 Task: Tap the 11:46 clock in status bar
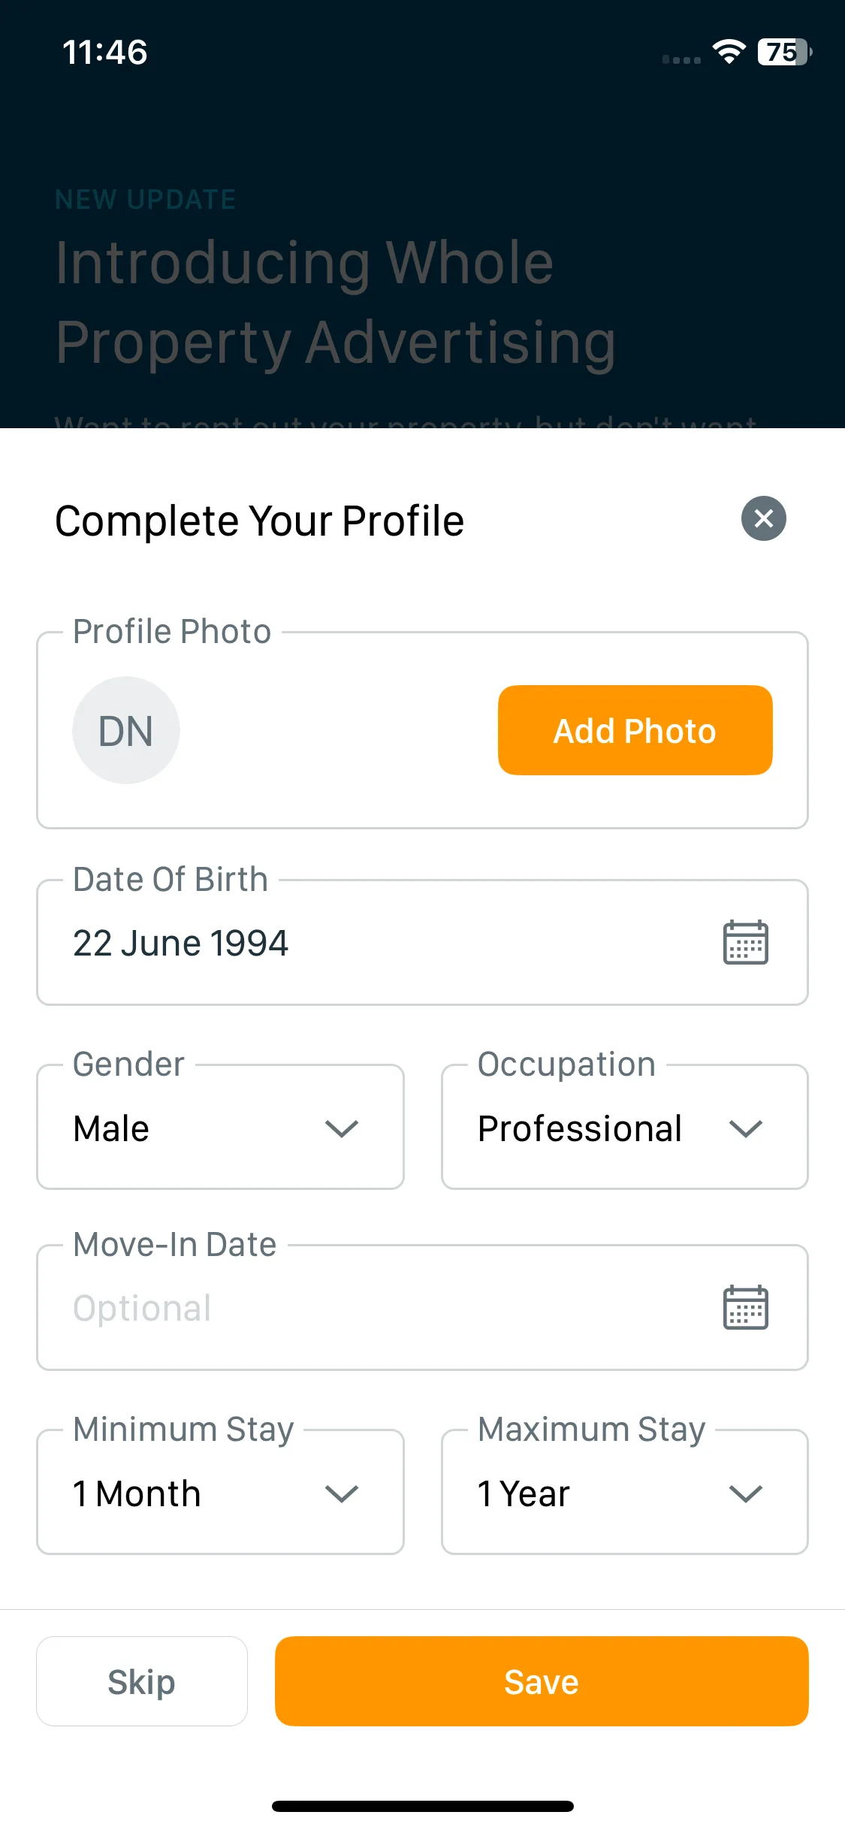[x=104, y=53]
